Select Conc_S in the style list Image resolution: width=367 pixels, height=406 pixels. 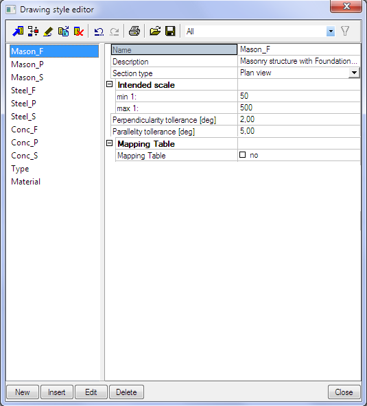coord(25,156)
